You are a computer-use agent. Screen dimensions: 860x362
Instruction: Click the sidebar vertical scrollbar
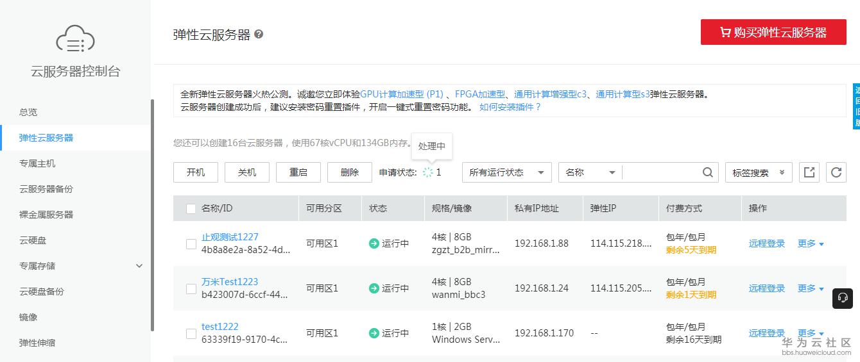152,215
